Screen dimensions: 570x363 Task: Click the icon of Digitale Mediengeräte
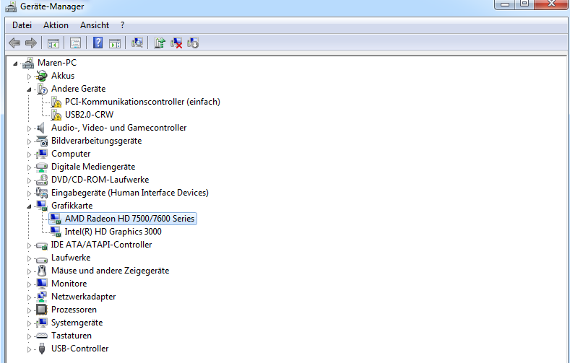pyautogui.click(x=42, y=167)
